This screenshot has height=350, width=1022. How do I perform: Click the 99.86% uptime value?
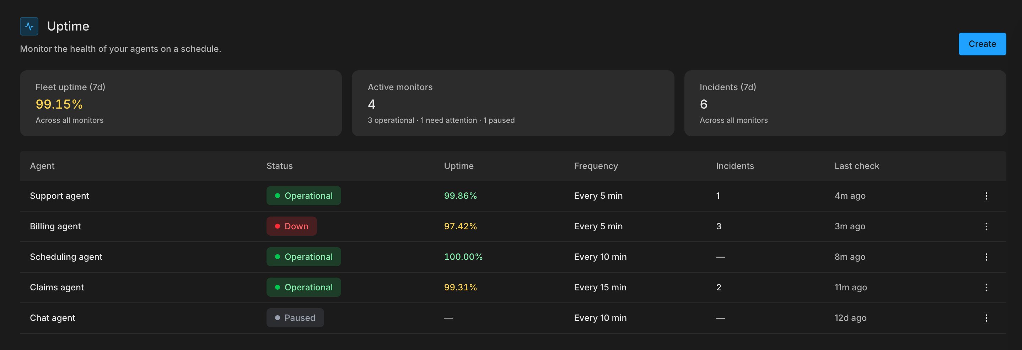click(460, 196)
